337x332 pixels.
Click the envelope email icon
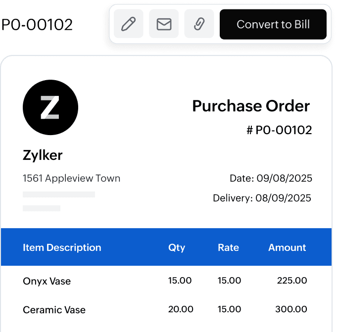(164, 24)
